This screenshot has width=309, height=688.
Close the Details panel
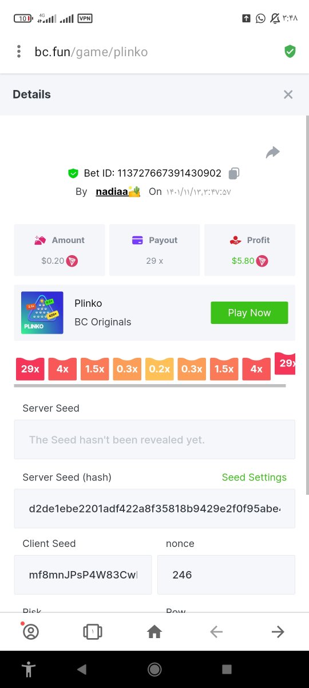pyautogui.click(x=288, y=95)
